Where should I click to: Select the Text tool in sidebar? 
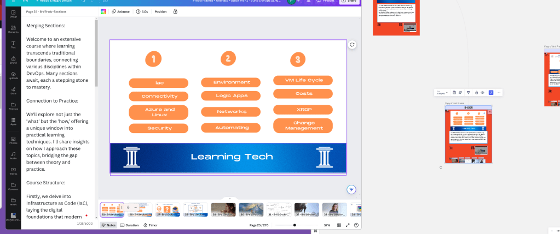click(13, 44)
